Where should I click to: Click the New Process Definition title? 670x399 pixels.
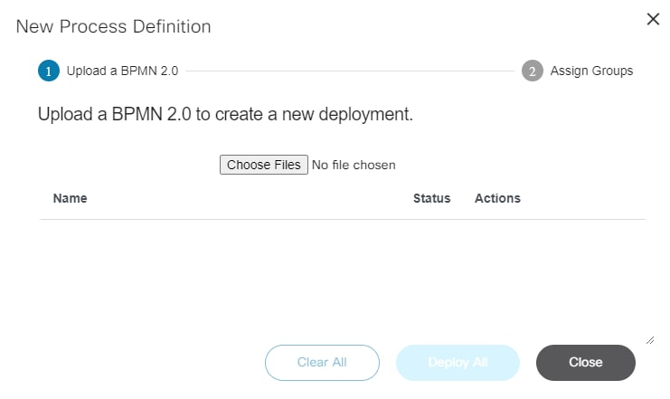coord(114,26)
